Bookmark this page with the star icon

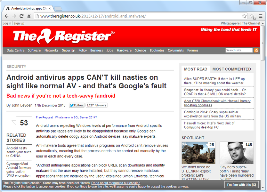[x=244, y=16]
